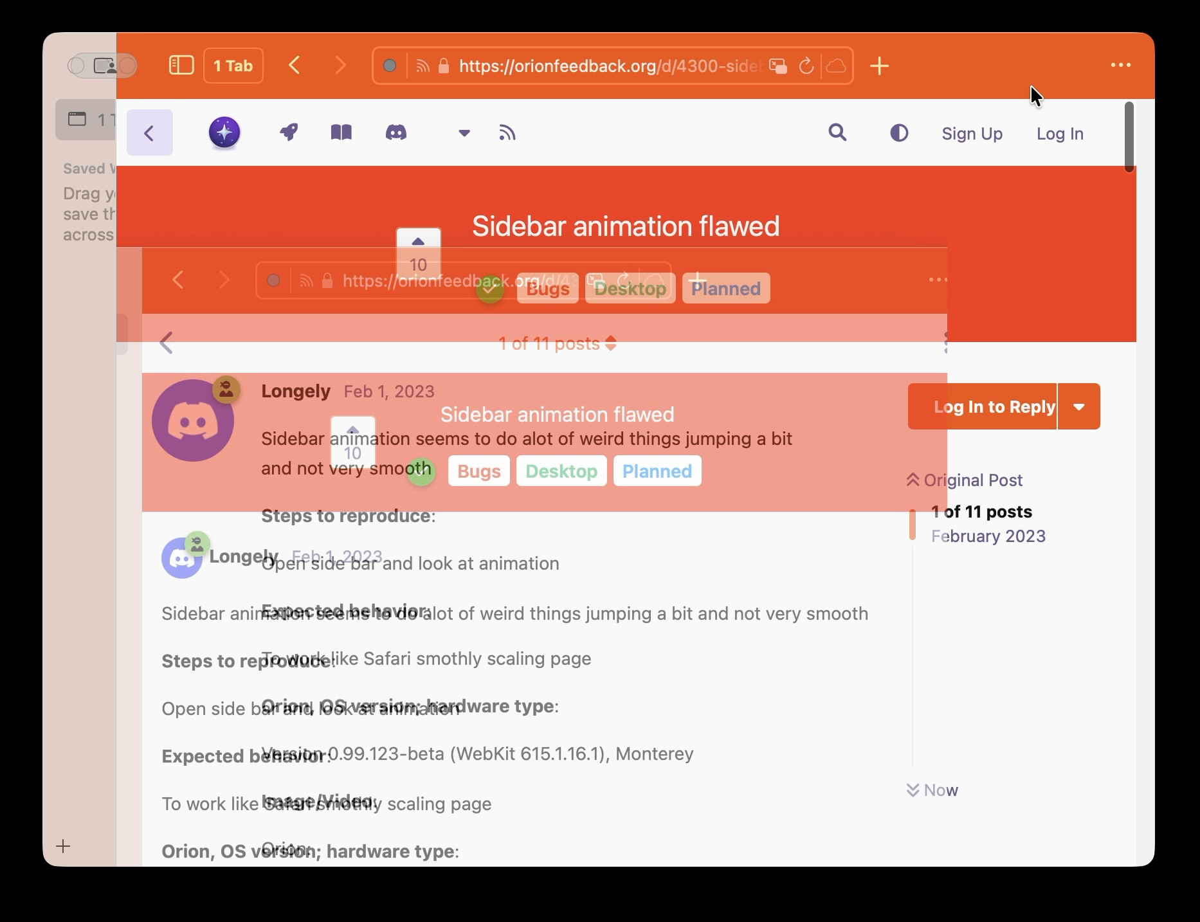Click the magnifying glass search icon
This screenshot has height=922, width=1200.
click(x=837, y=133)
